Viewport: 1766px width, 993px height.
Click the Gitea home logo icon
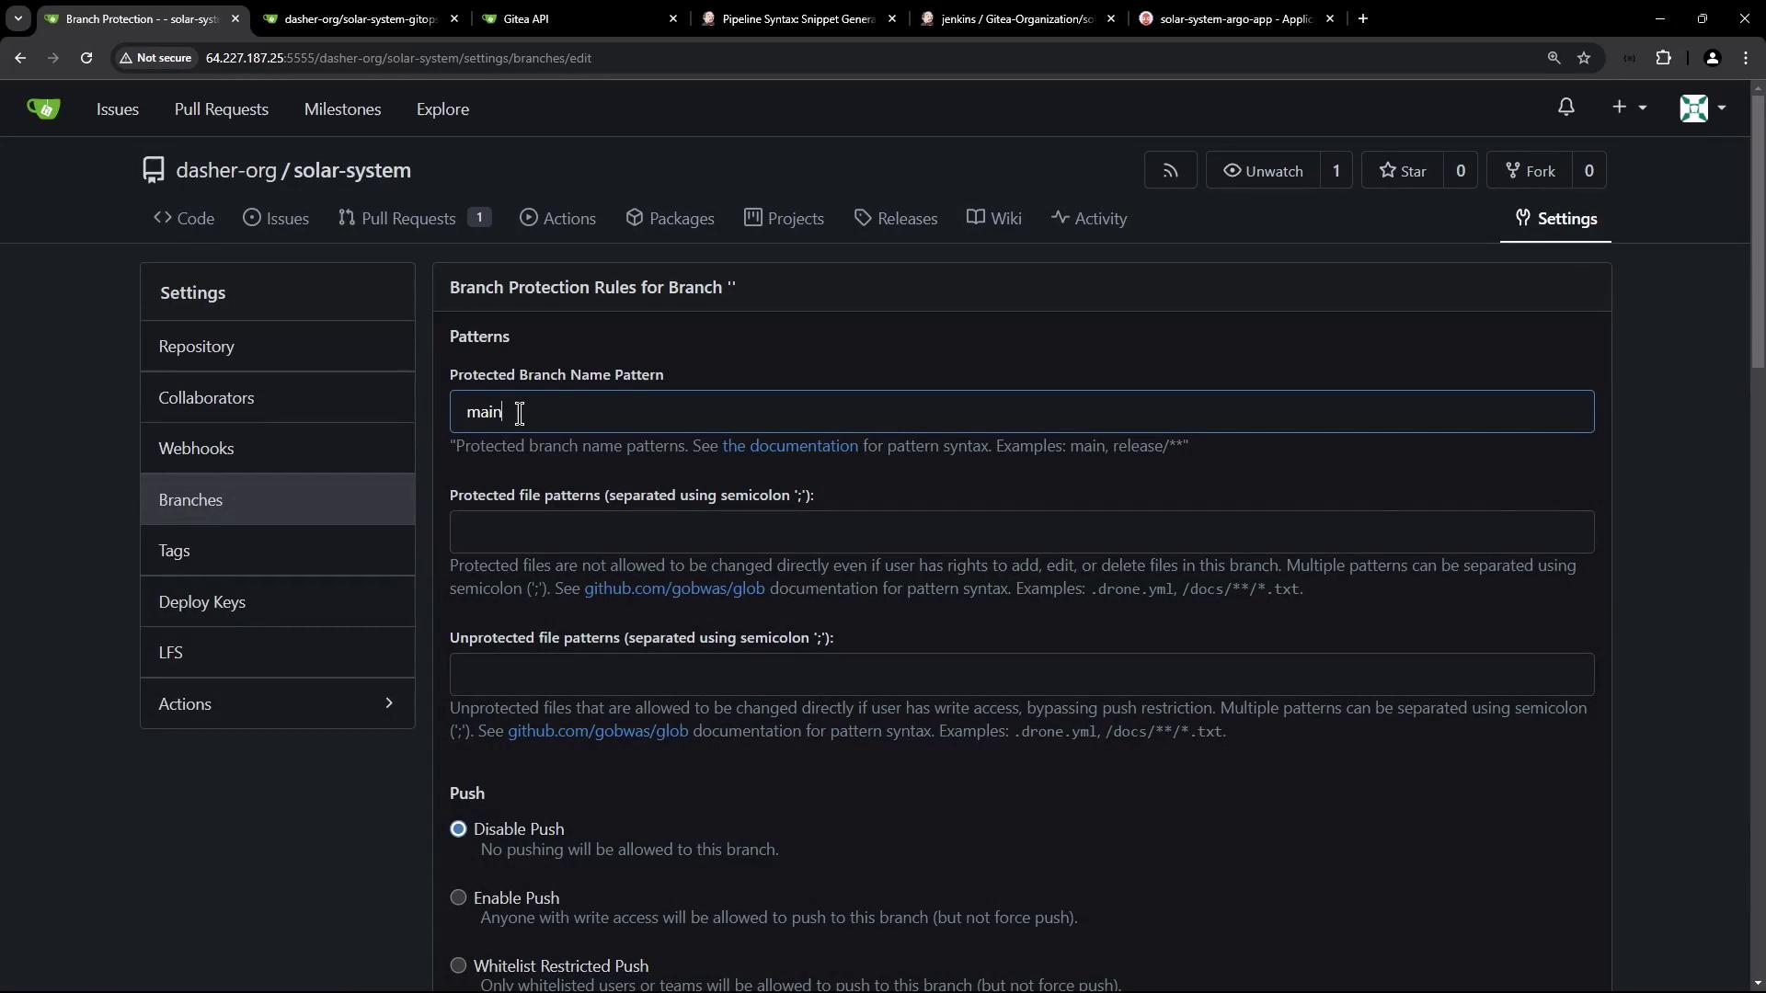pyautogui.click(x=43, y=108)
